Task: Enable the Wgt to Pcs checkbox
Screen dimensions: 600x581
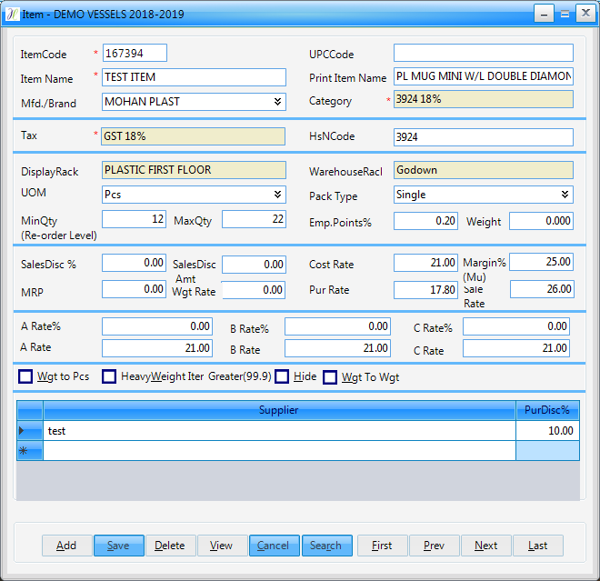Action: 25,376
